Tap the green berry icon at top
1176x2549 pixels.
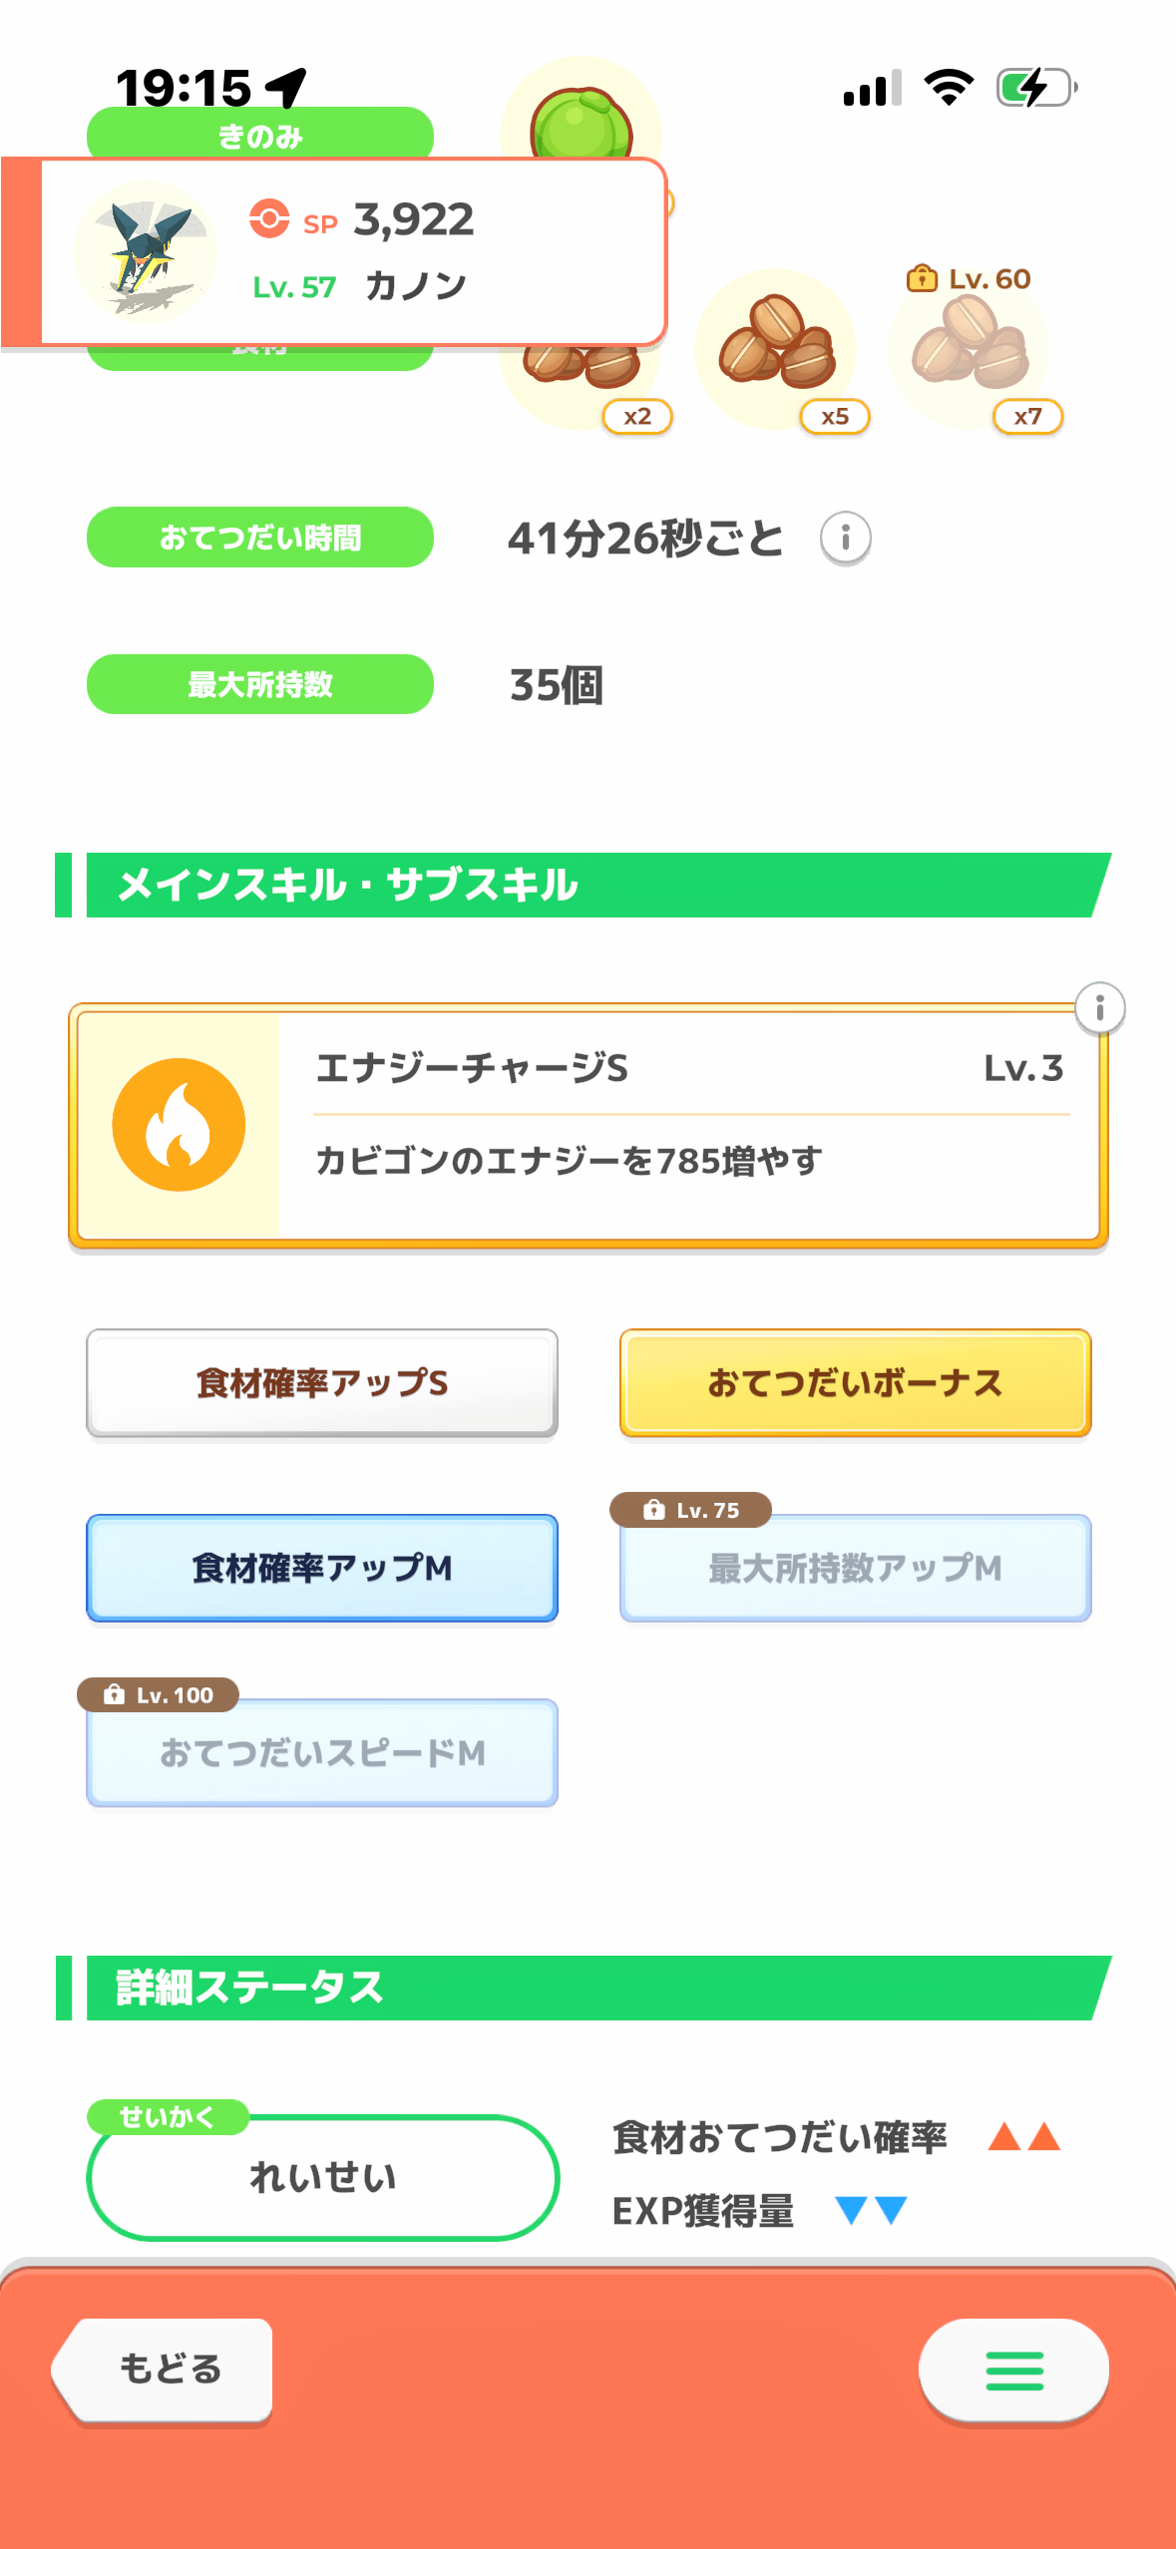pos(581,124)
